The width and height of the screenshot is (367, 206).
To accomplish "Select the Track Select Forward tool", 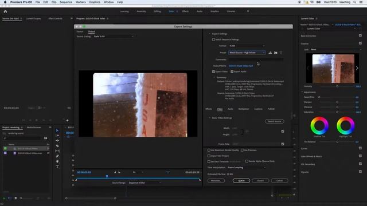I will pos(57,136).
